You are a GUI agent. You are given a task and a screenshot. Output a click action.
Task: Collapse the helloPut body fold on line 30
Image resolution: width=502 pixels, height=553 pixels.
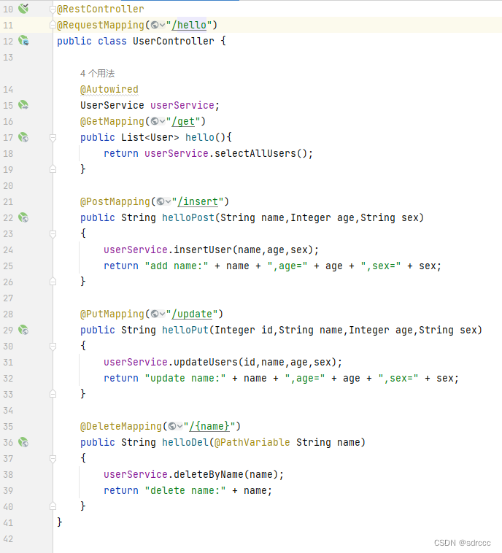coord(53,346)
